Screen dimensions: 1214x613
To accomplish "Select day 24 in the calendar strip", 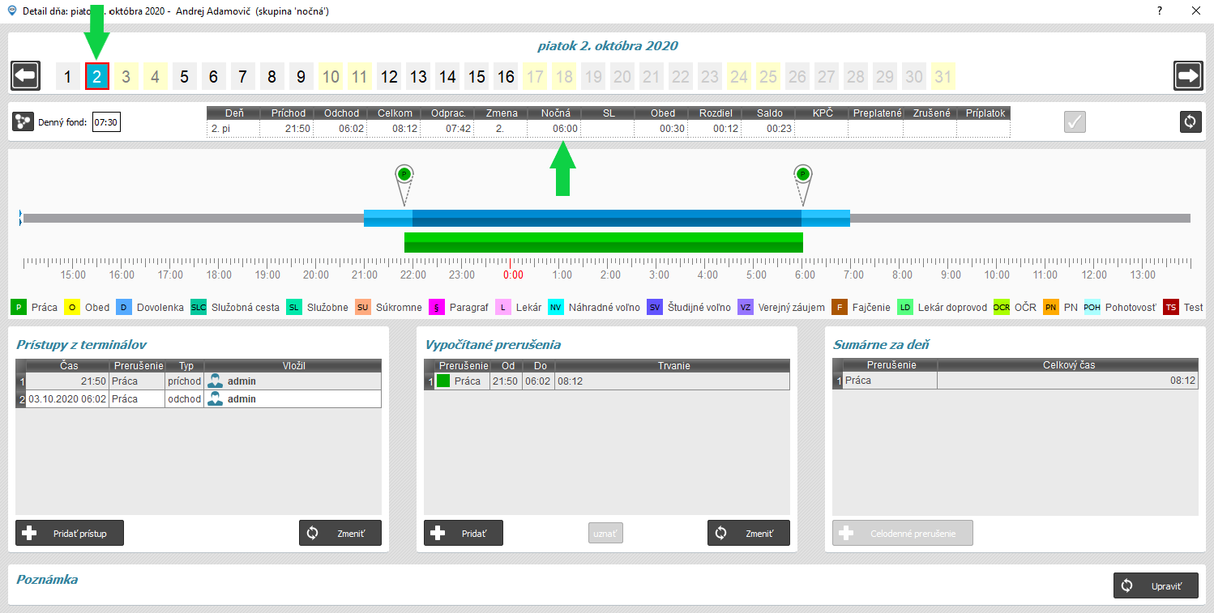I will tap(739, 77).
